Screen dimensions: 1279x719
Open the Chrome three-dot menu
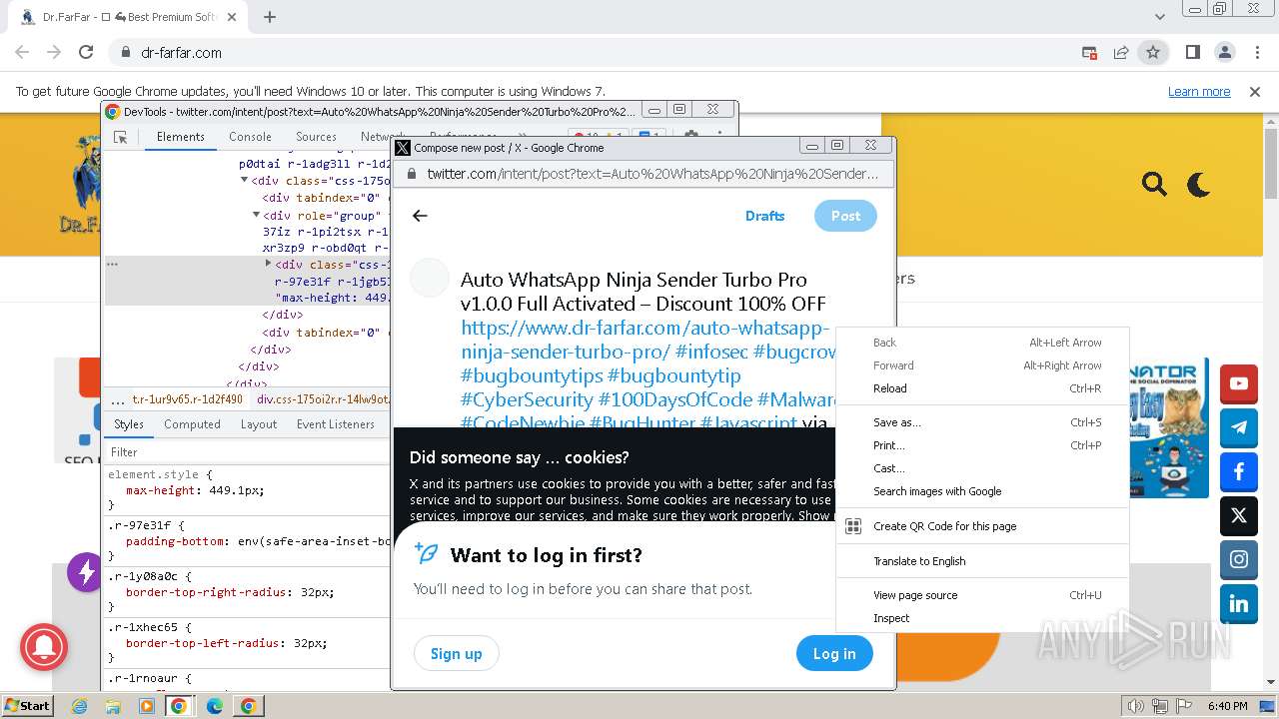pos(1256,52)
